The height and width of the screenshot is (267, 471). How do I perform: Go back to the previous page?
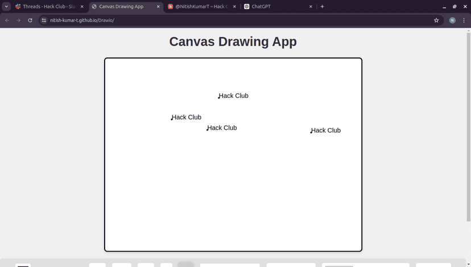[x=7, y=20]
